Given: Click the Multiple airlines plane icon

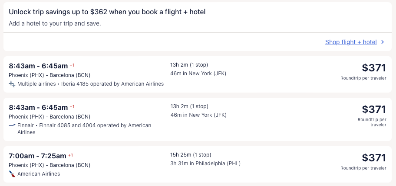Looking at the screenshot, I should 12,84.
